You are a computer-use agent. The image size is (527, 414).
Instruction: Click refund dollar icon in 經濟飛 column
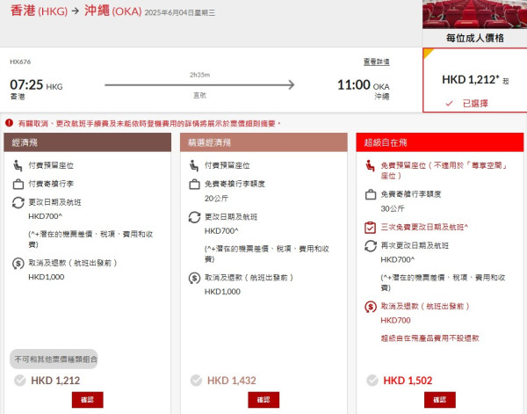pos(18,263)
